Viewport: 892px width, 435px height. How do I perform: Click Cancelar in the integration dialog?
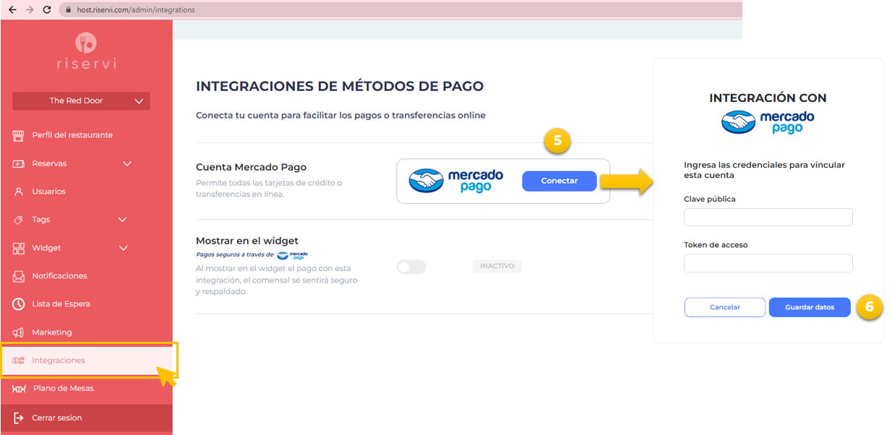click(725, 307)
